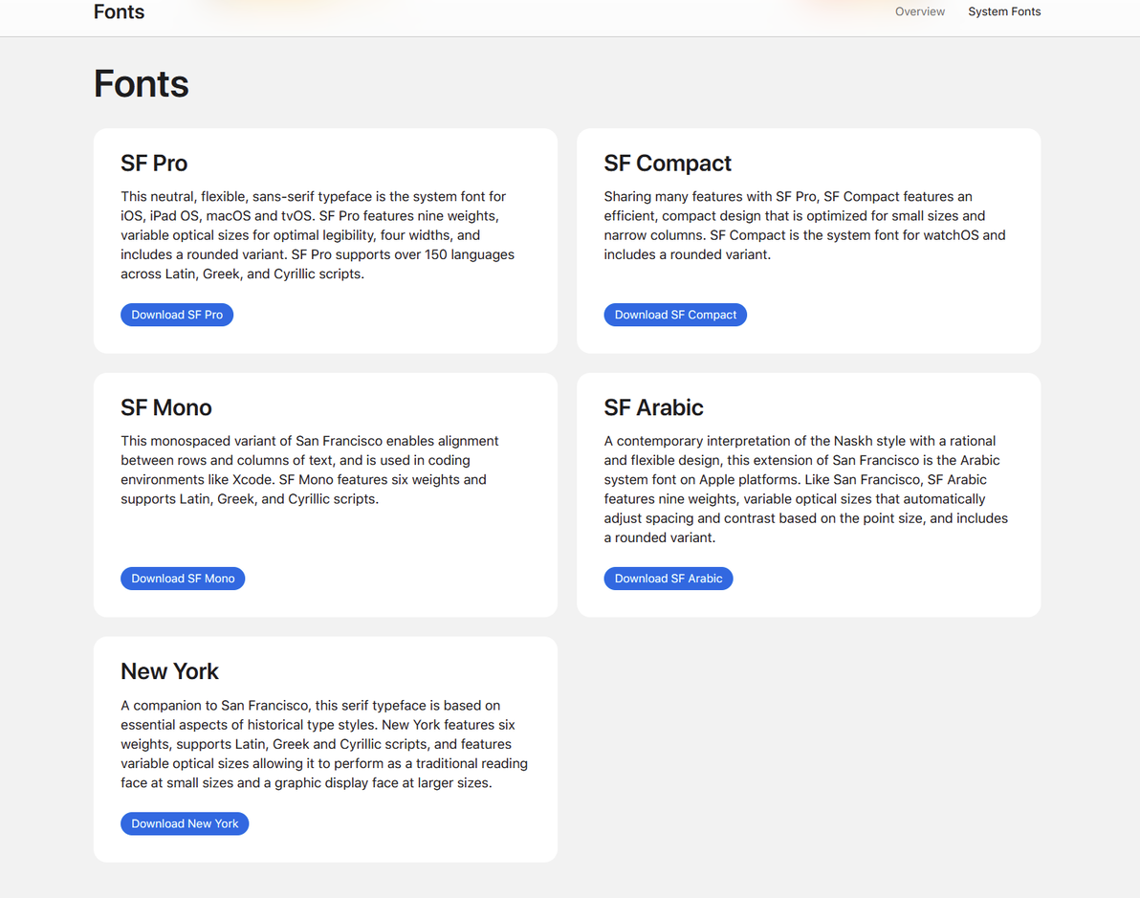Viewport: 1140px width, 898px height.
Task: Click the small Fonts title in top bar
Action: pyautogui.click(x=120, y=12)
